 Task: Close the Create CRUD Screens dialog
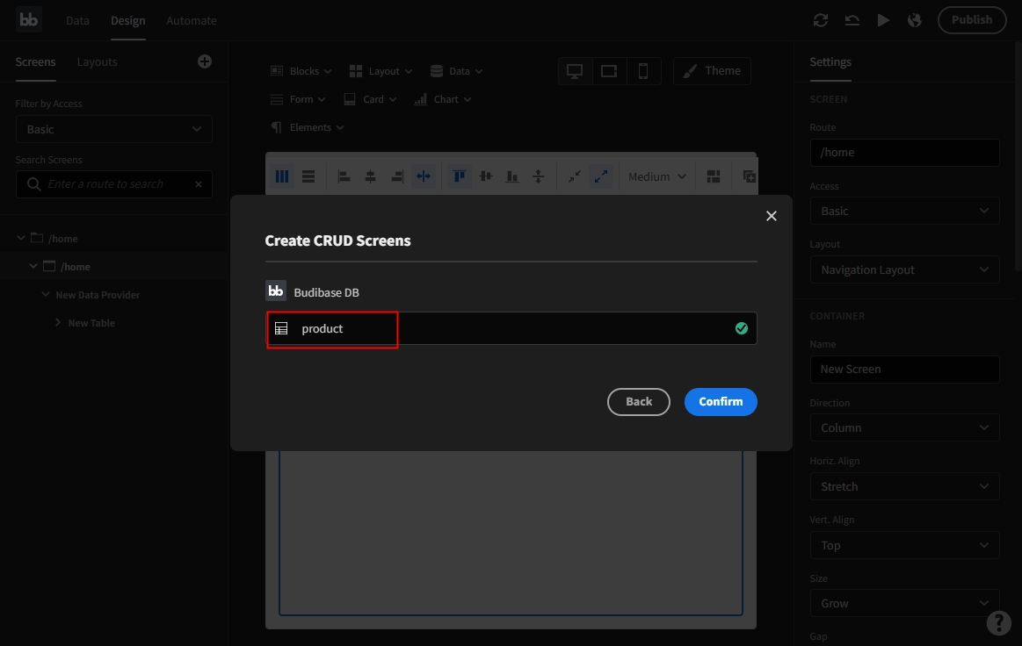pos(772,216)
